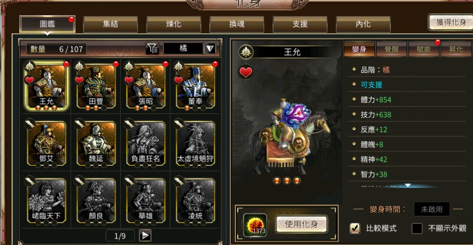Go to next page of avatars
This screenshot has width=473, height=245.
pyautogui.click(x=145, y=236)
